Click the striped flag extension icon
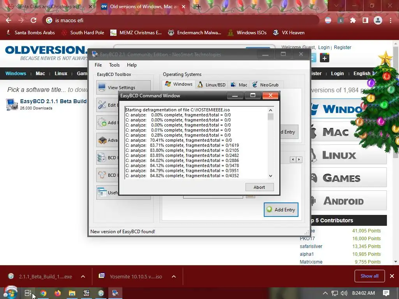The image size is (399, 299). click(328, 20)
